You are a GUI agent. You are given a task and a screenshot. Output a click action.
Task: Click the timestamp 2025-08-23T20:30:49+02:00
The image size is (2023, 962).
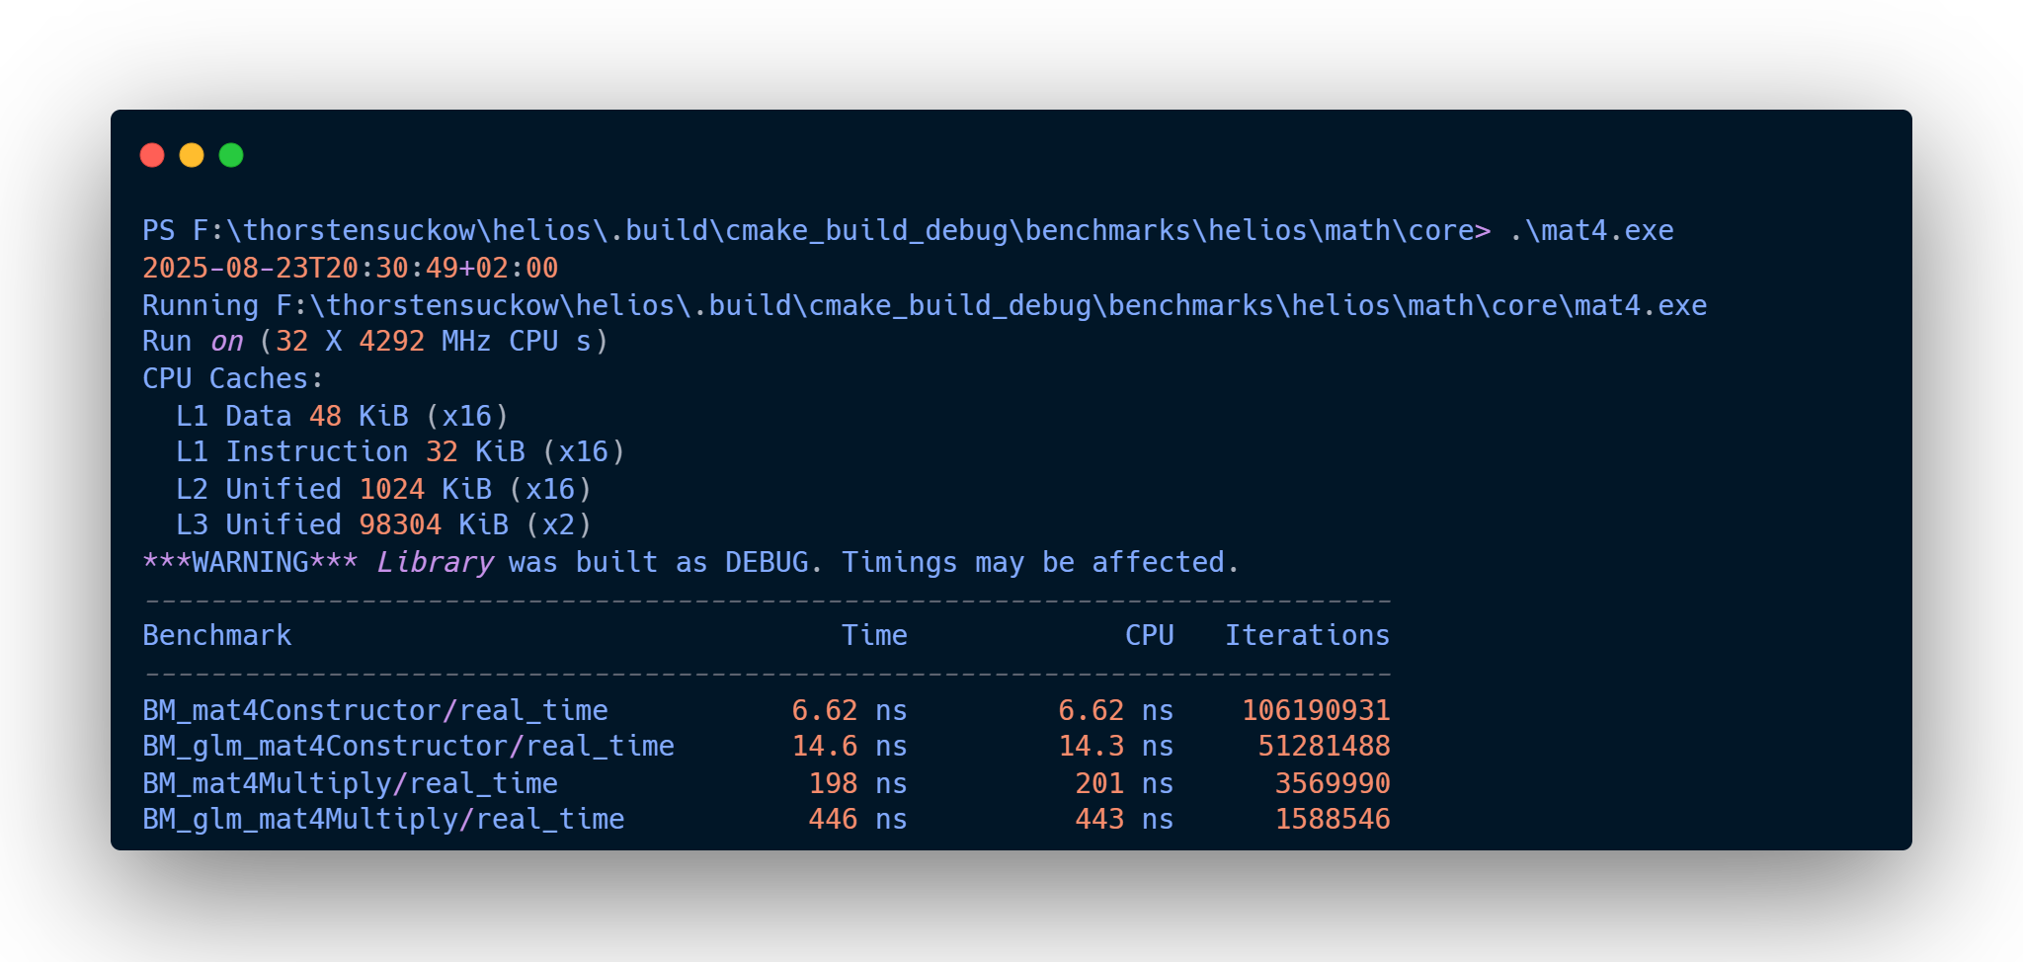350,268
